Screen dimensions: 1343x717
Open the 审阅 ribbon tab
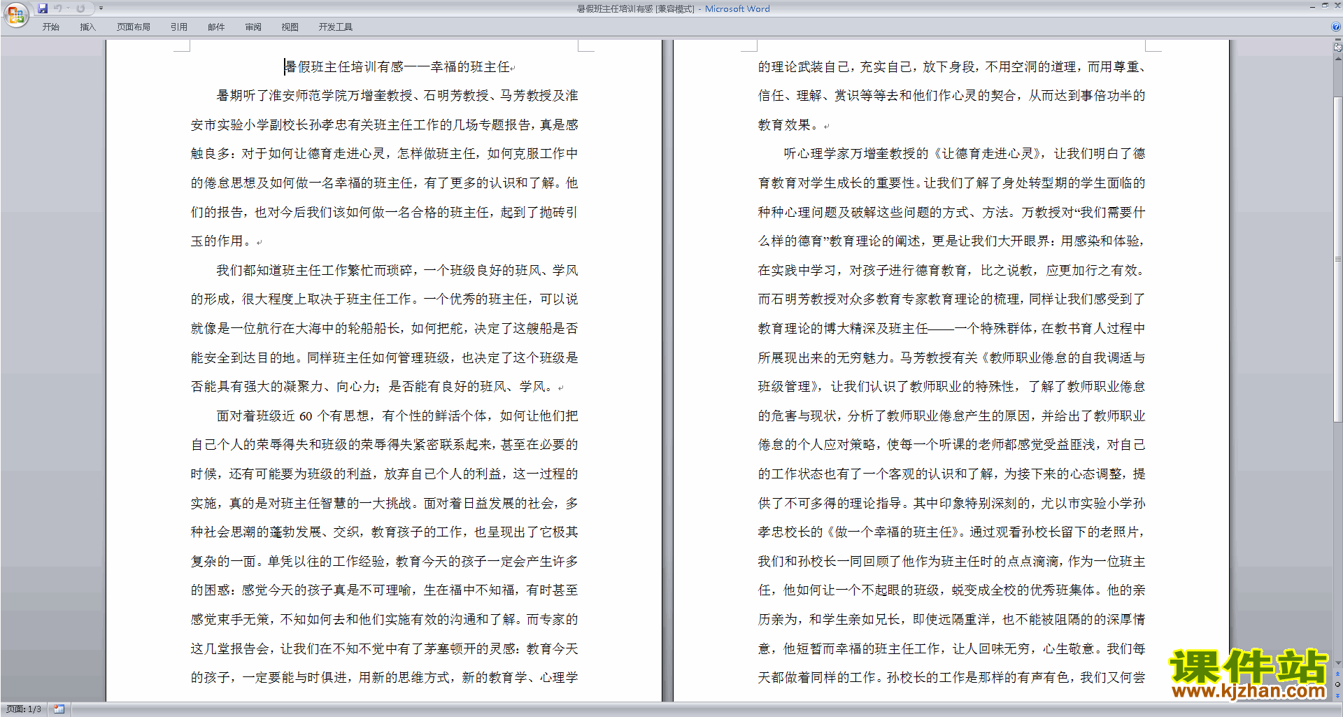[x=253, y=27]
